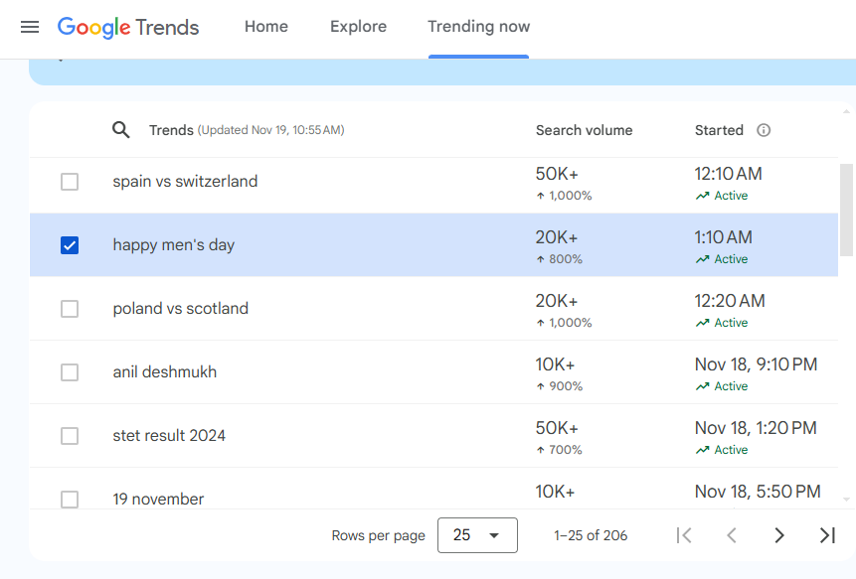This screenshot has width=856, height=579.
Task: Open the 19 november trend row
Action: (x=158, y=499)
